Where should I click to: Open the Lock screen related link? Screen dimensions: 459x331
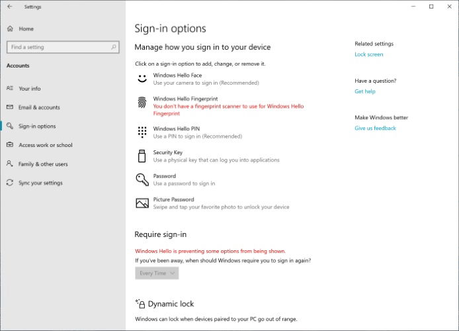[x=369, y=54]
